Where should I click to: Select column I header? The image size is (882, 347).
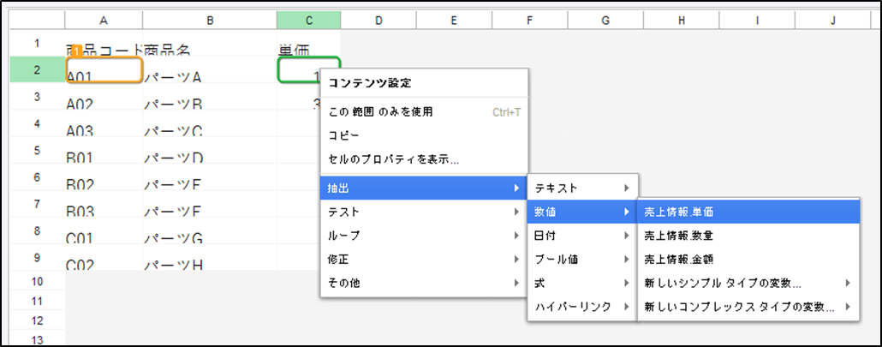click(757, 21)
